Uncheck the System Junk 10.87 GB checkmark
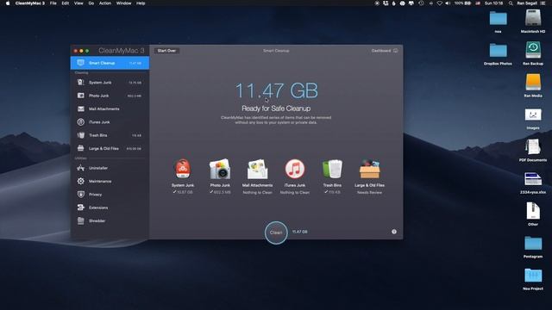552x310 pixels. (x=174, y=192)
